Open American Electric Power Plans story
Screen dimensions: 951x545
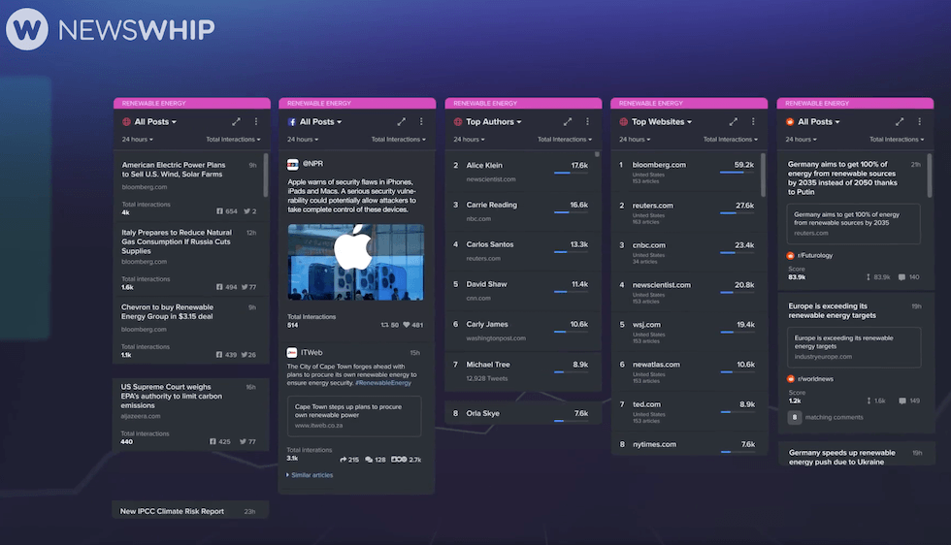[174, 170]
